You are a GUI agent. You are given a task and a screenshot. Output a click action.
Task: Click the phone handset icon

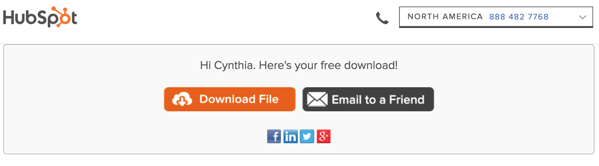(x=382, y=18)
